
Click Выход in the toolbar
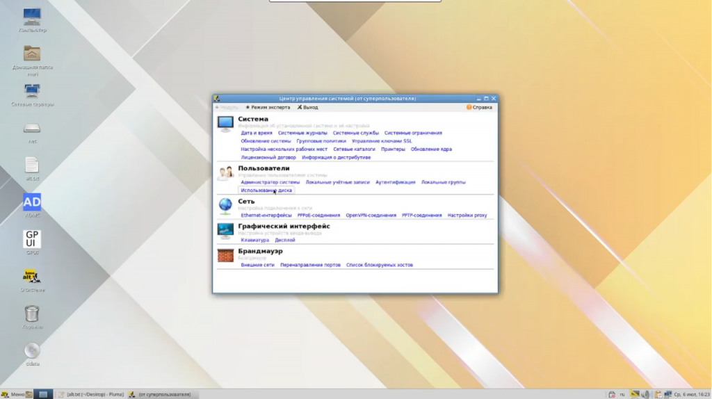pyautogui.click(x=308, y=108)
